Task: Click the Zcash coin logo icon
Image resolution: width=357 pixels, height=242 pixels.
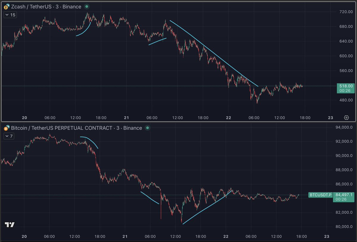Action: point(6,7)
